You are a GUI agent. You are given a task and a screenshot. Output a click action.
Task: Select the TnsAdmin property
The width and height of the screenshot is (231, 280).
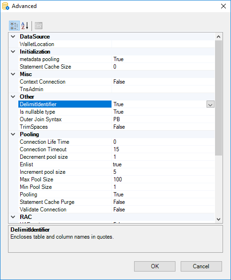coord(65,89)
